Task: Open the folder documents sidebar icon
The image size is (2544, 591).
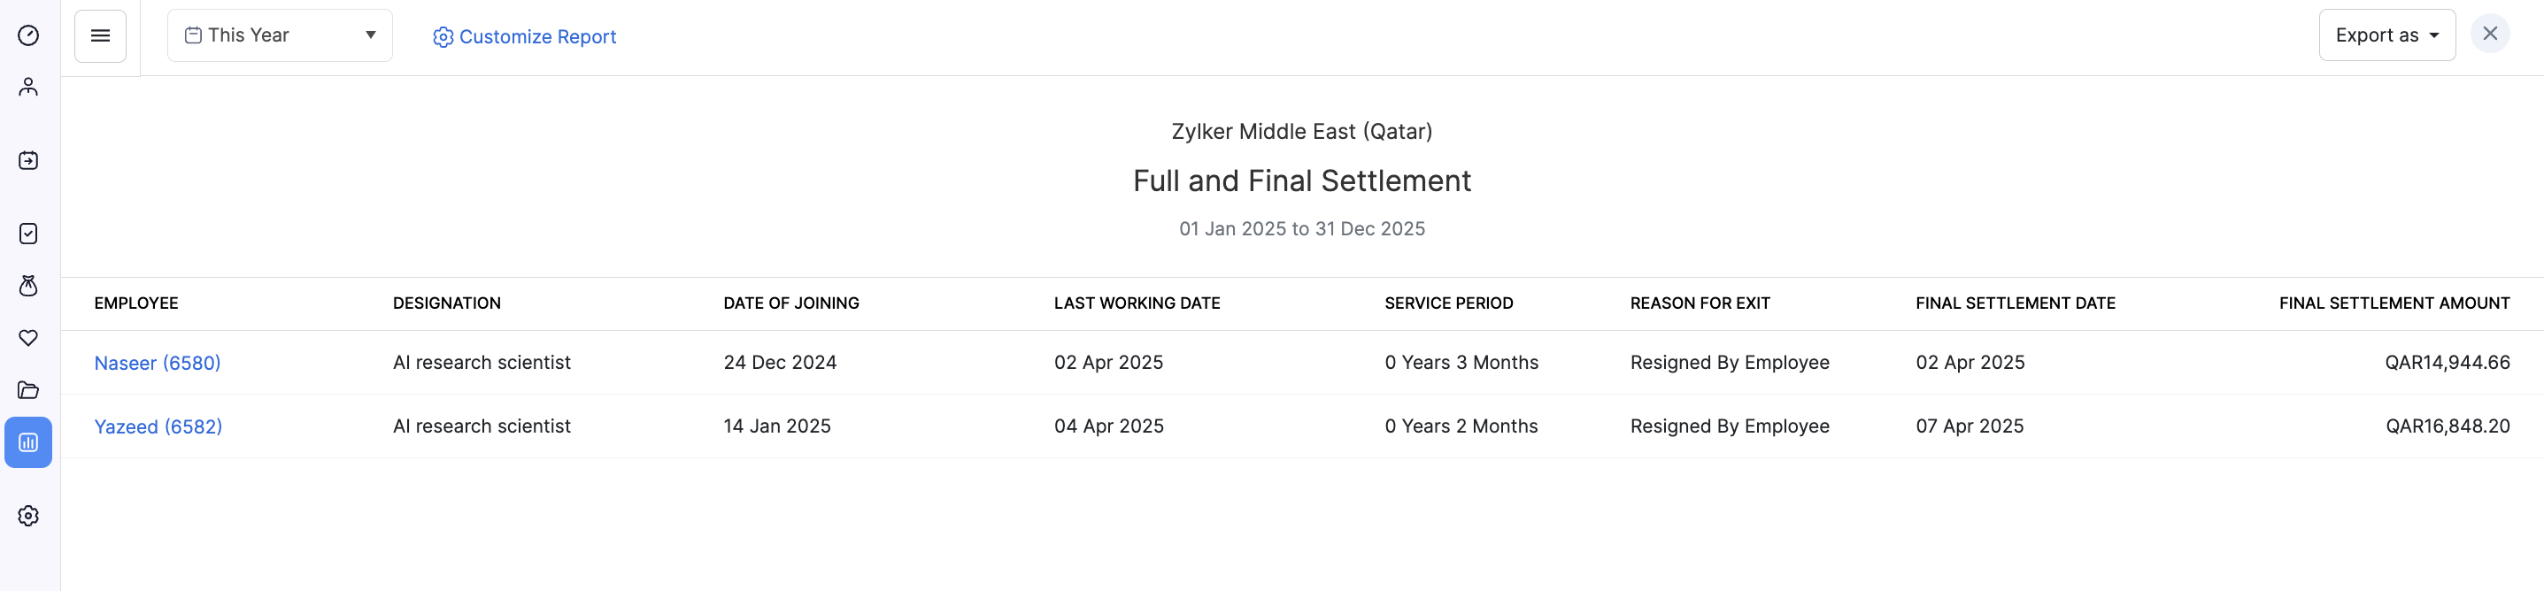Action: coord(28,391)
